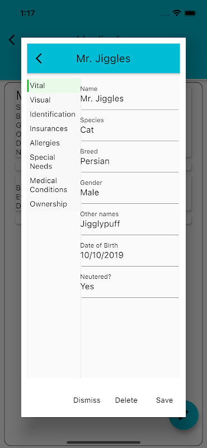Change the Gender field showing Male
The width and height of the screenshot is (207, 448).
pos(130,189)
